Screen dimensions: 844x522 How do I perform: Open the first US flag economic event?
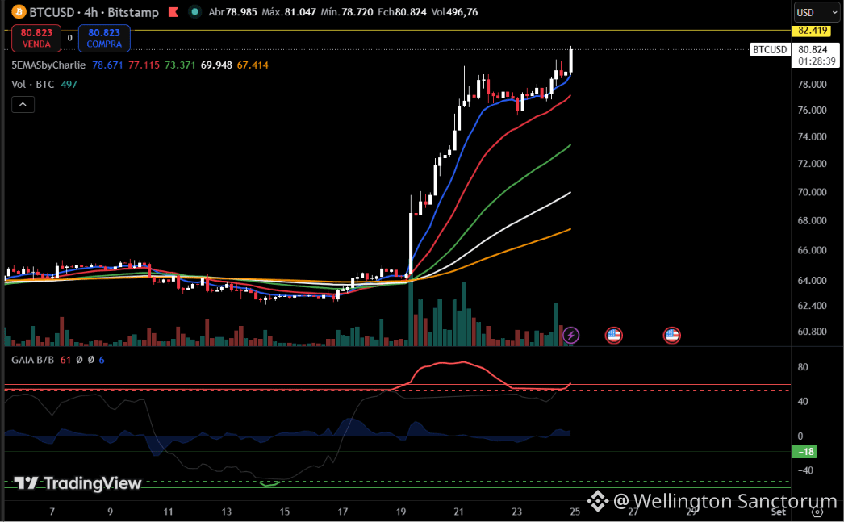(613, 336)
